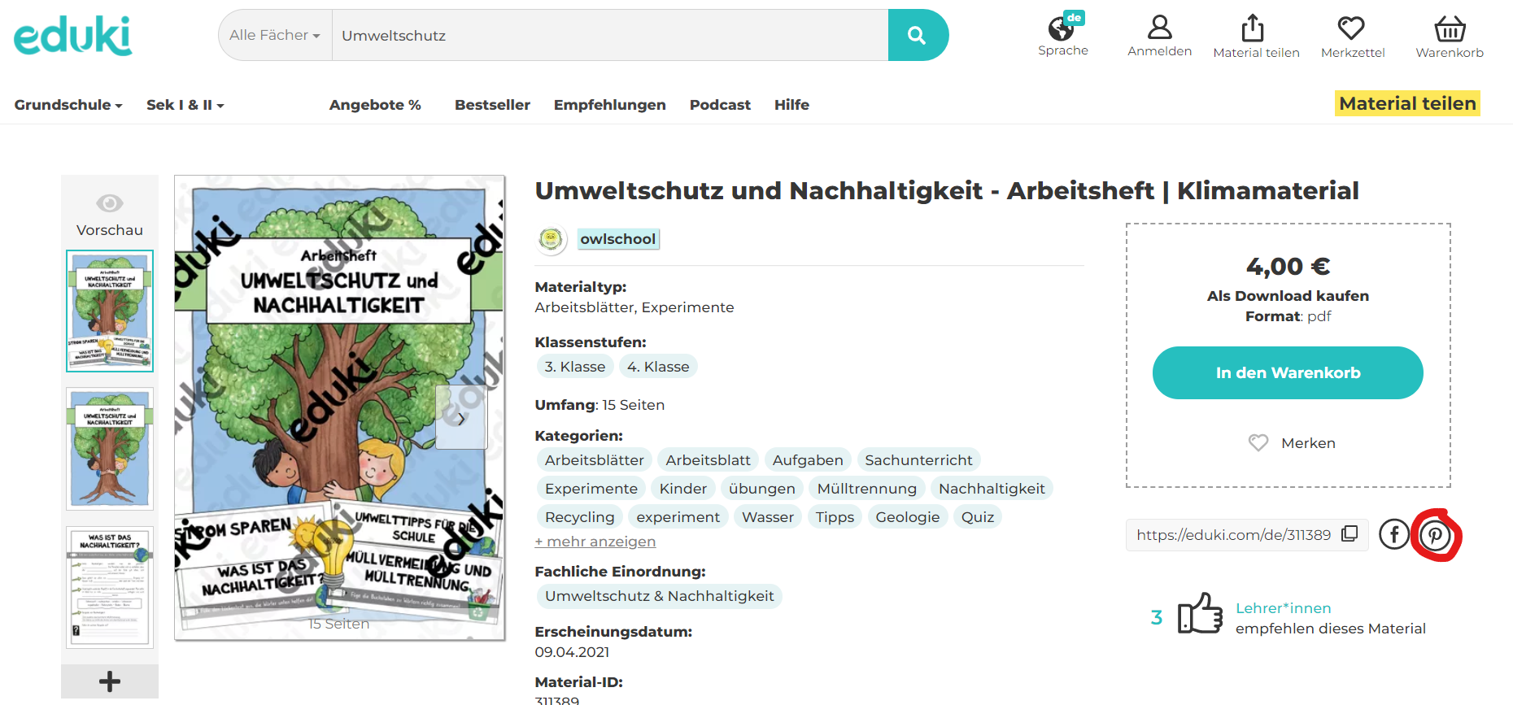Open the Warenkorb basket icon
The image size is (1513, 705).
[x=1449, y=29]
